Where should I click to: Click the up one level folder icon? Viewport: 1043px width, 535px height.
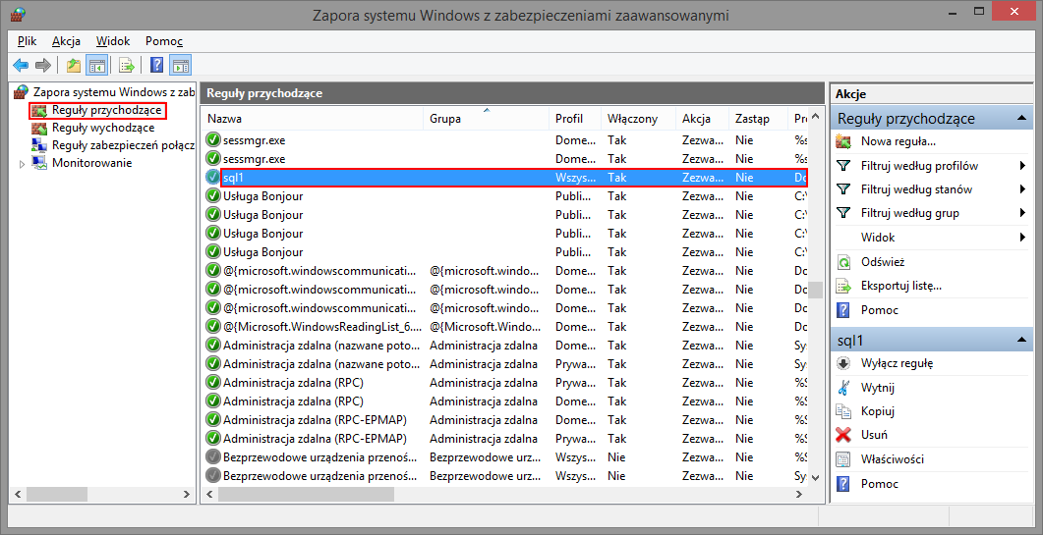pos(73,65)
